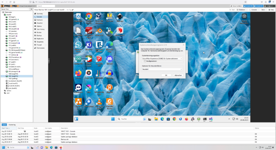
Task: Switch to the Cluster log tab
Action: pyautogui.click(x=12, y=125)
